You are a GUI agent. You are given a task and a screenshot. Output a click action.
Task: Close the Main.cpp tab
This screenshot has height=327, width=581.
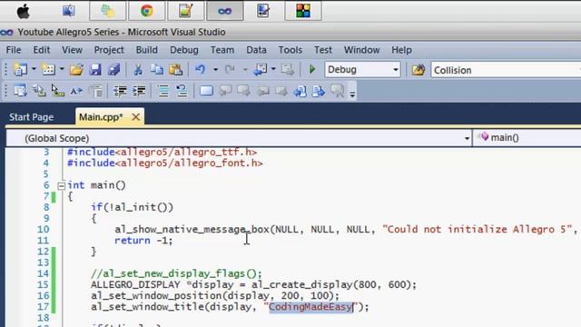tap(135, 117)
